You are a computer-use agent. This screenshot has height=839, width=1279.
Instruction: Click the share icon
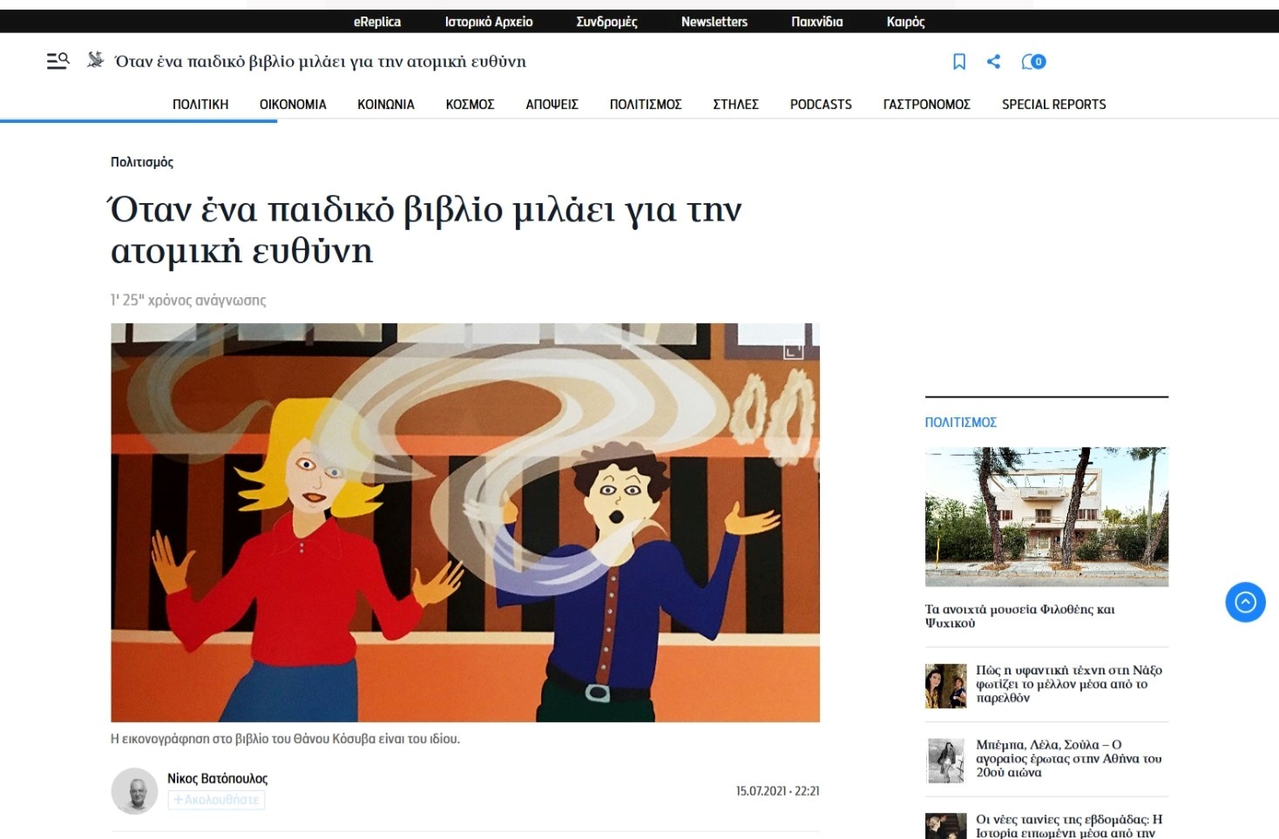pos(993,61)
